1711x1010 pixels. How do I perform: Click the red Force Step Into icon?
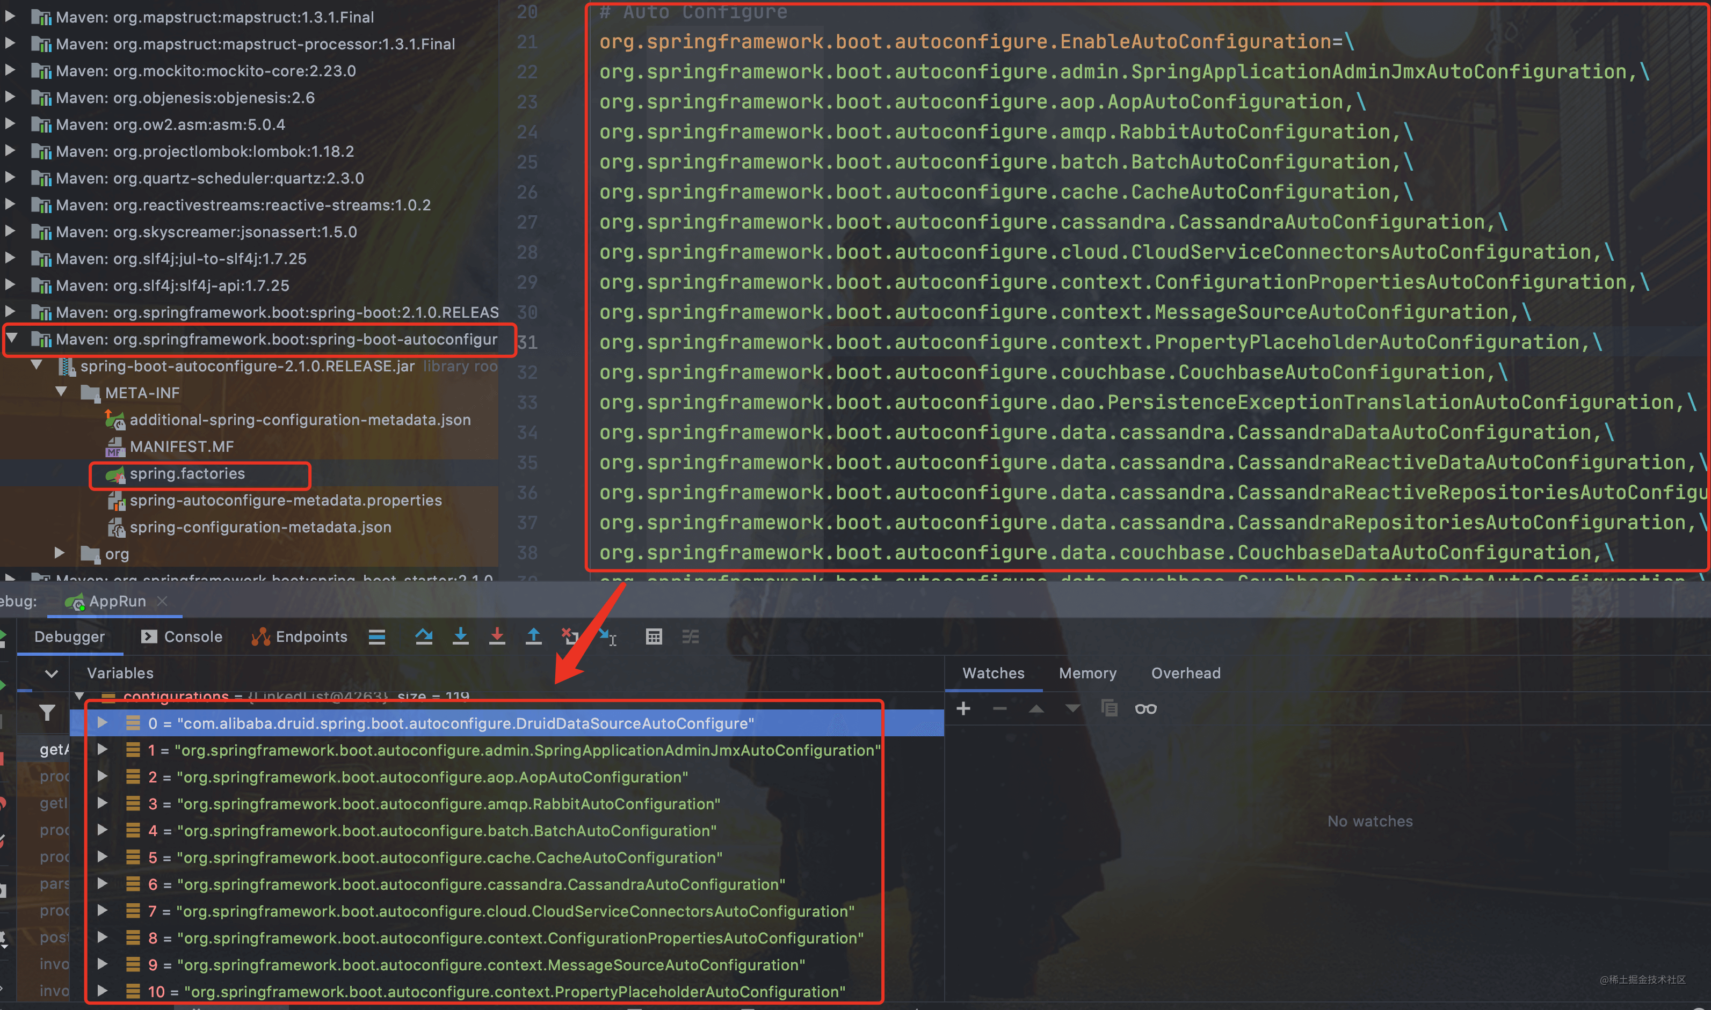(x=497, y=636)
